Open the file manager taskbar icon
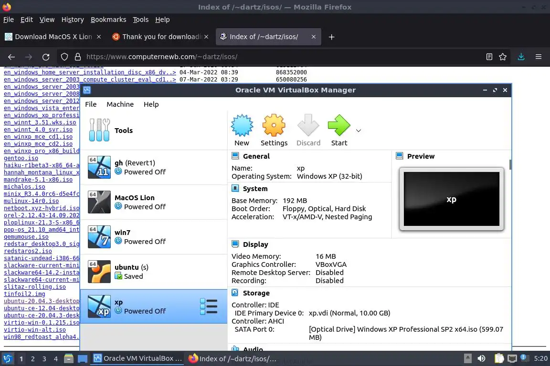 69,358
